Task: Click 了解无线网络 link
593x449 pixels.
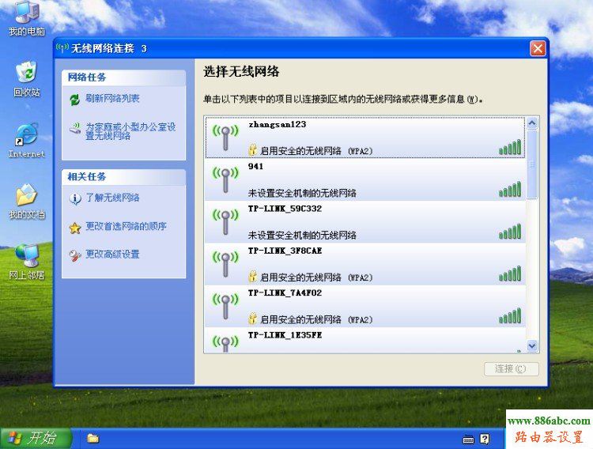Action: tap(112, 198)
